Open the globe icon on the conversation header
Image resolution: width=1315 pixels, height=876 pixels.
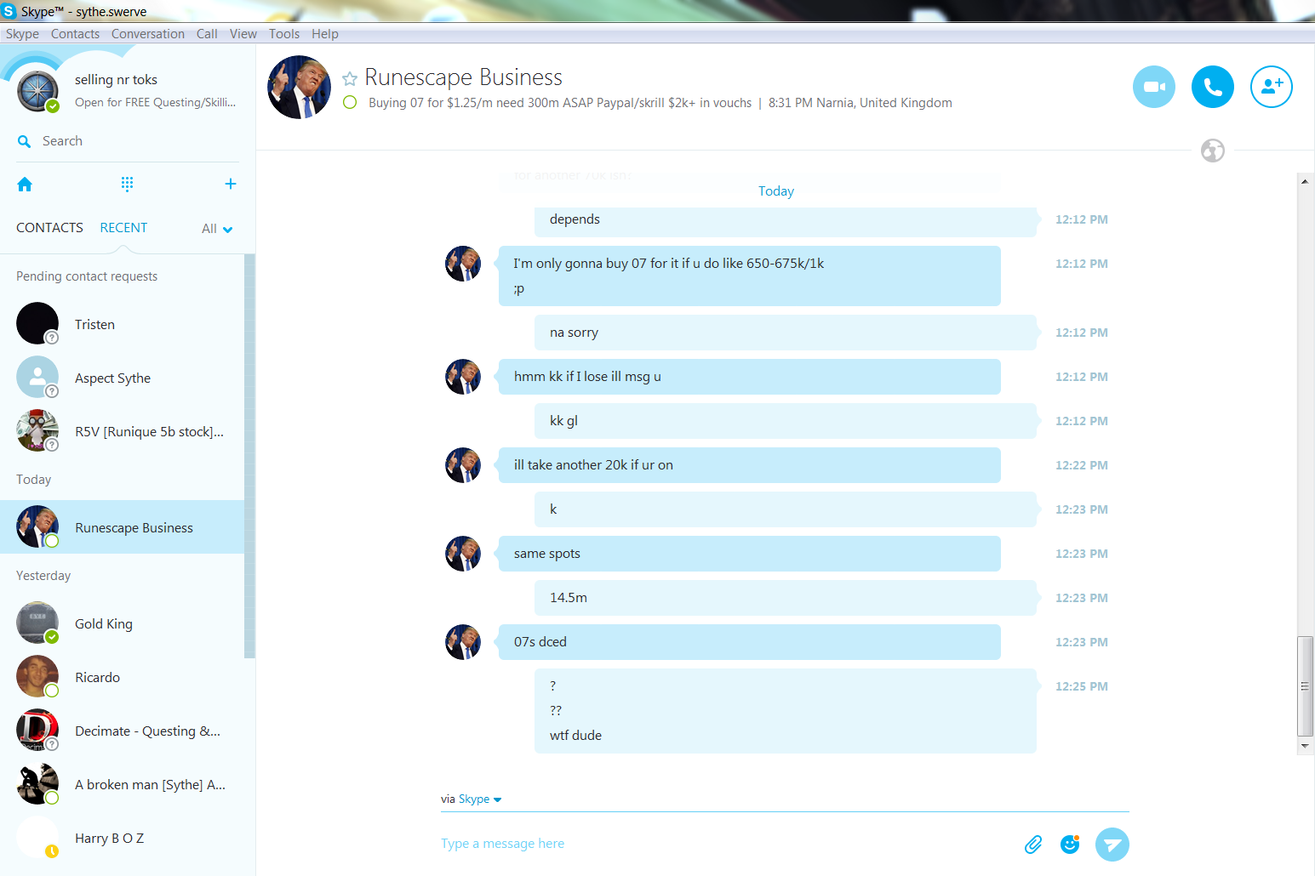tap(1213, 151)
